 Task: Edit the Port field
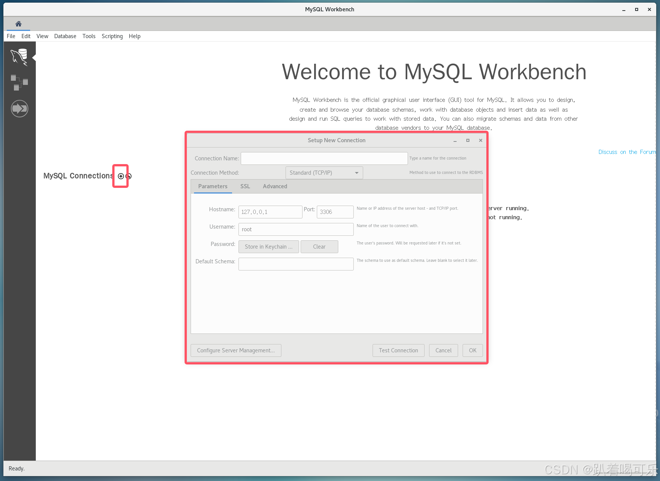click(x=335, y=212)
